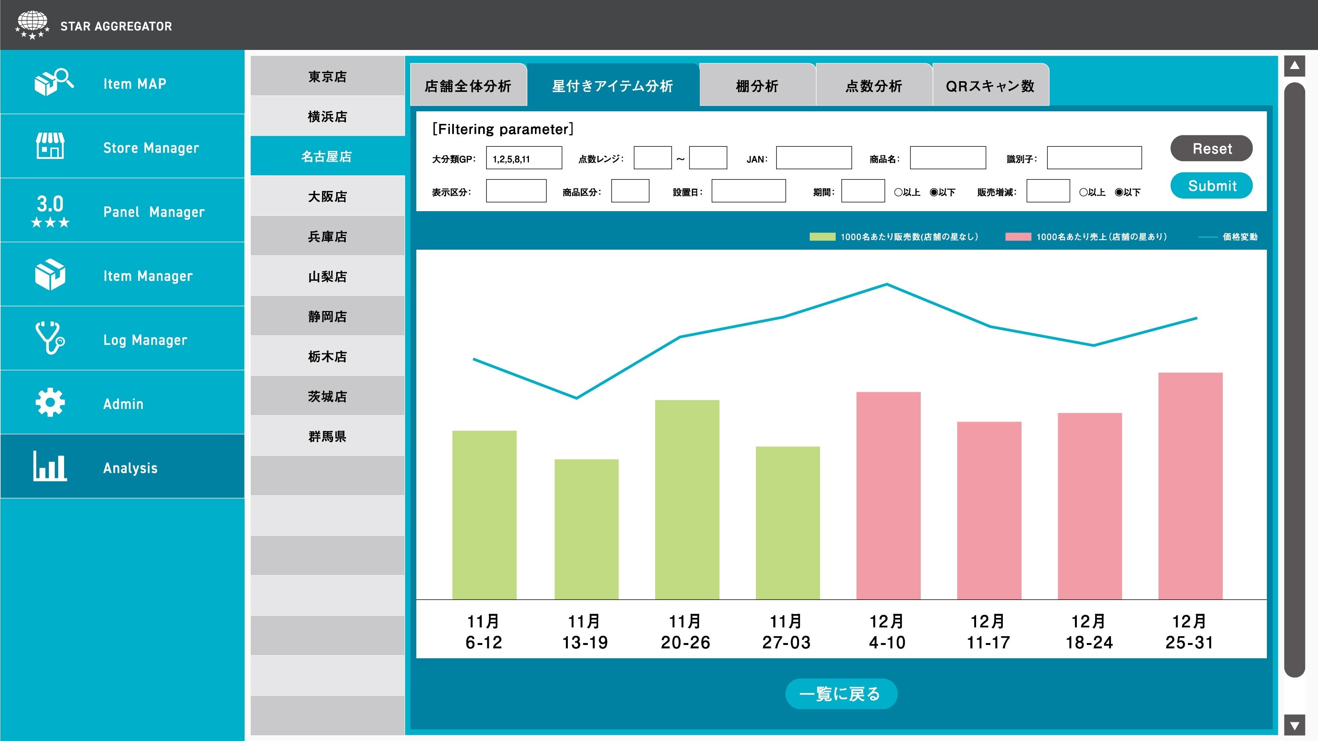1318x741 pixels.
Task: Select 大阪店 in store list
Action: click(327, 196)
